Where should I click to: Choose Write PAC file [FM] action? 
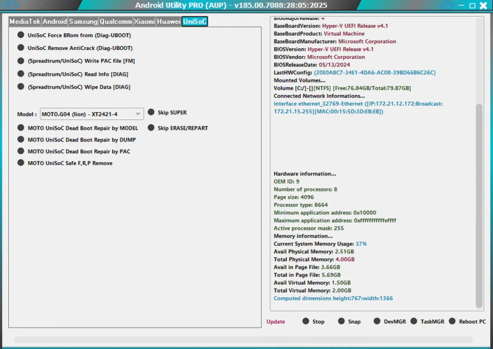[76, 61]
